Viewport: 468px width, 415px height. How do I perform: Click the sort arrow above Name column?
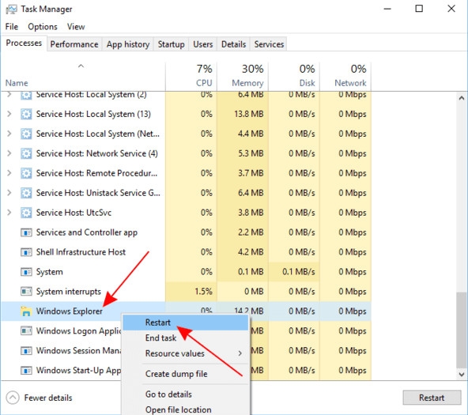81,66
